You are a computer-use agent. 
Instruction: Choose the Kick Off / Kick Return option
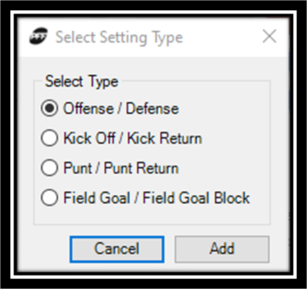coord(50,138)
